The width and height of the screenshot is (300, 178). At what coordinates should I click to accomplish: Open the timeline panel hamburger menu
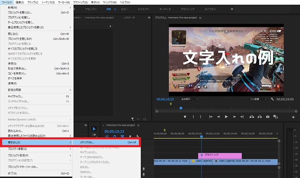(138, 125)
